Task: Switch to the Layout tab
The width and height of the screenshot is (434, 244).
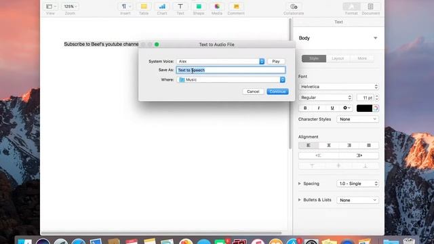Action: coord(338,58)
